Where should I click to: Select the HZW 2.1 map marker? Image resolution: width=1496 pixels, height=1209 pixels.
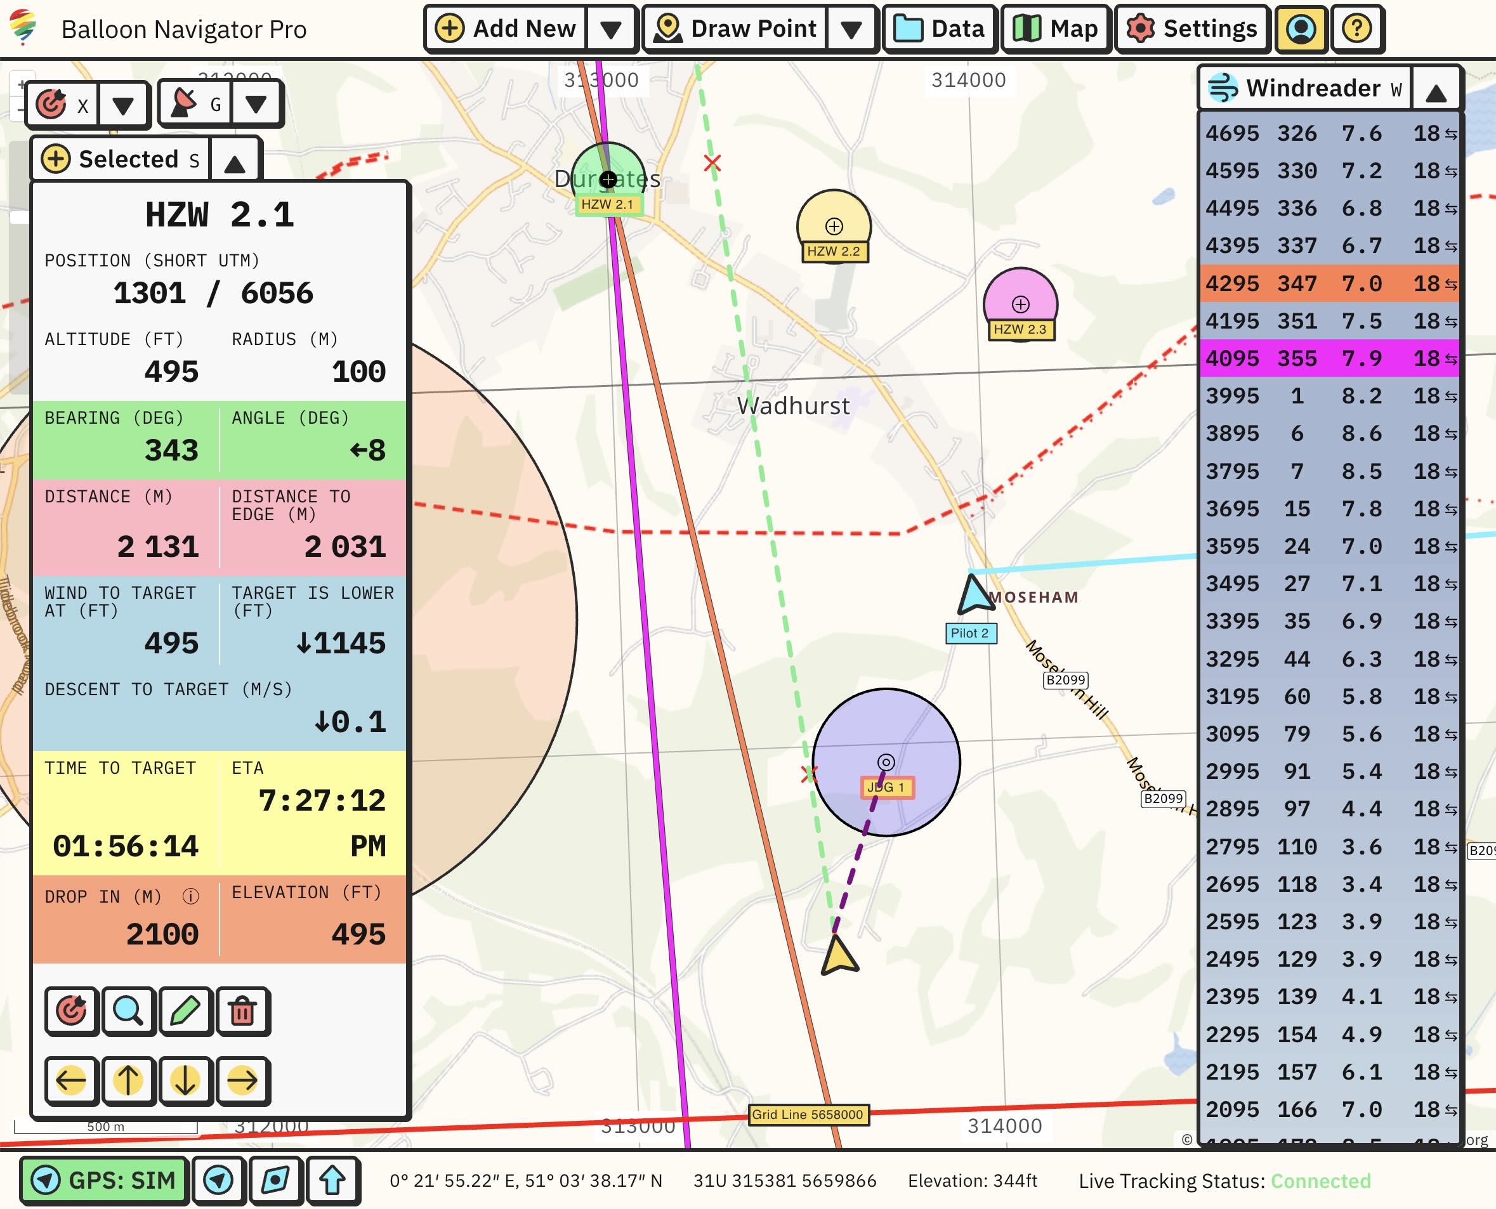coord(608,180)
